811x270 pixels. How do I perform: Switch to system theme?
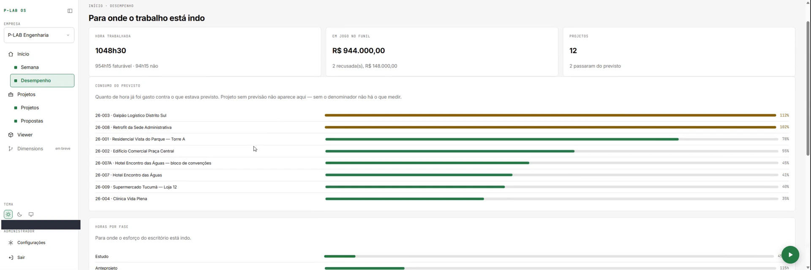pyautogui.click(x=31, y=214)
